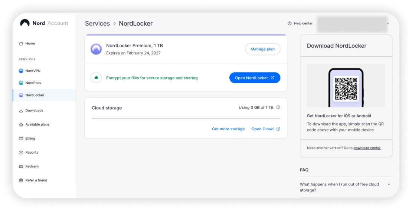Click the Reports calendar icon

21,152
